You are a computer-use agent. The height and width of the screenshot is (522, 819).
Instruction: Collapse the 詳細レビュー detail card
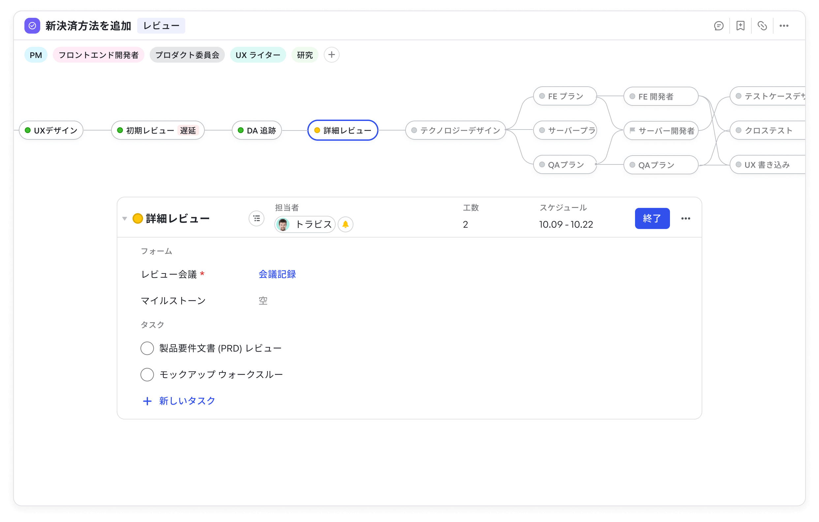125,218
